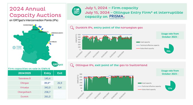Click the 'Obergailbach' table row label
Image resolution: width=193 pixels, height=105 pixels.
click(x=24, y=92)
